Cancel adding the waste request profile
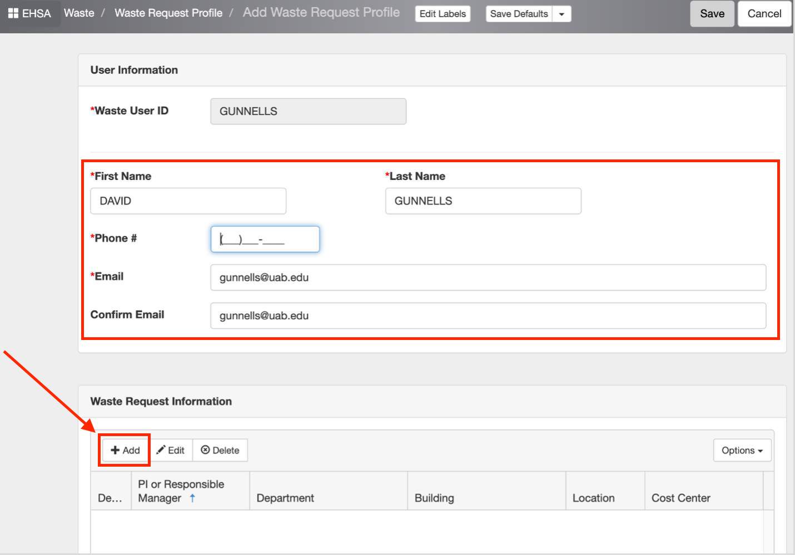Viewport: 795px width, 555px height. pos(764,14)
